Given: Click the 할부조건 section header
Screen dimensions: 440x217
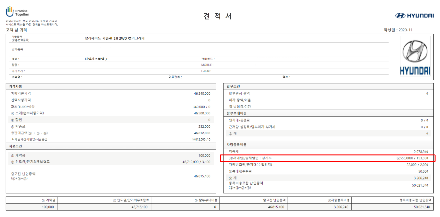Looking at the screenshot, I should tap(233, 86).
